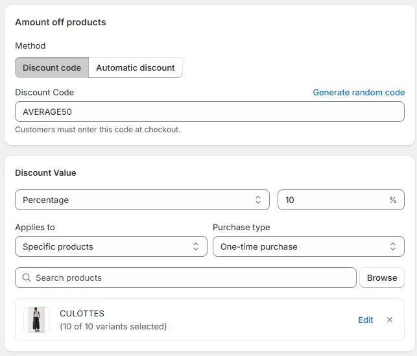Click the 'Amount off products' heading
This screenshot has width=417, height=356.
pos(60,22)
